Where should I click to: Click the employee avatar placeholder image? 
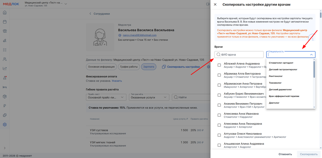(100, 37)
